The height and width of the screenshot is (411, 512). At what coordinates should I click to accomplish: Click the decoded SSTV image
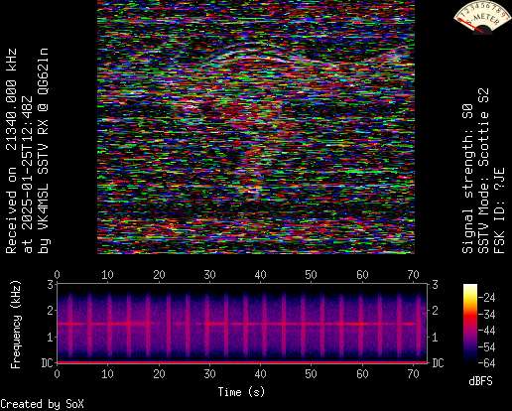pos(256,127)
